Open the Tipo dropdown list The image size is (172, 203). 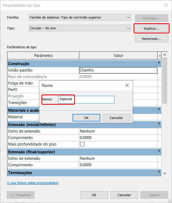pos(80,28)
